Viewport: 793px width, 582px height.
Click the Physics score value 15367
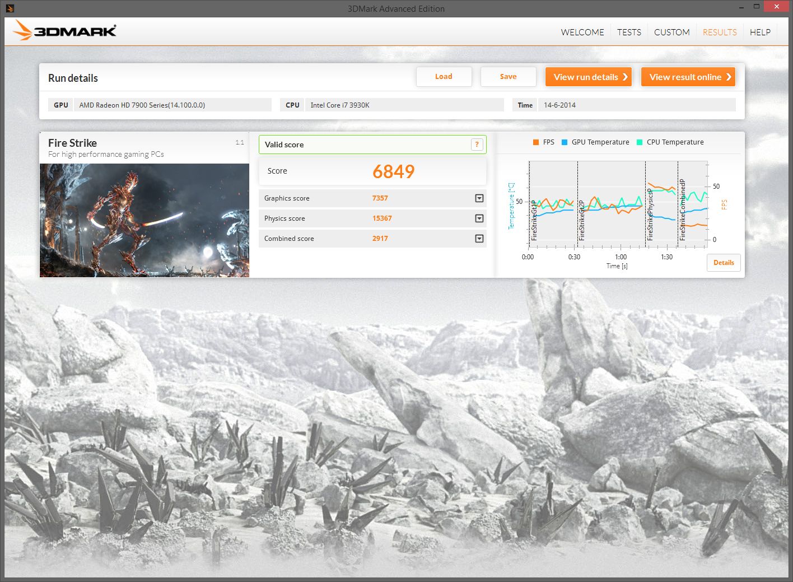(x=382, y=218)
